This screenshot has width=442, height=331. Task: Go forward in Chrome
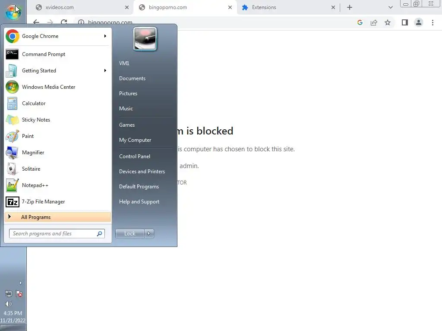[x=50, y=22]
